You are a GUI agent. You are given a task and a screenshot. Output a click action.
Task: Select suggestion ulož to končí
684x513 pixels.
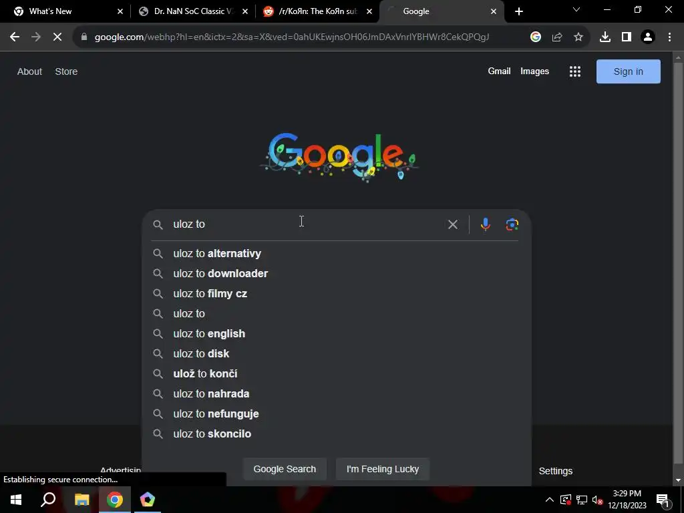337,374
